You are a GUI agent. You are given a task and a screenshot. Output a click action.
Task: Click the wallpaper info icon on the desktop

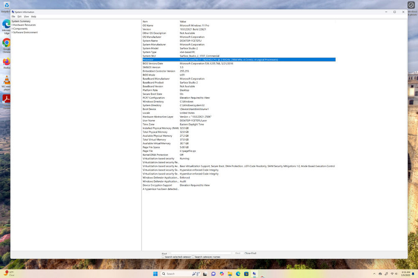coord(411,5)
